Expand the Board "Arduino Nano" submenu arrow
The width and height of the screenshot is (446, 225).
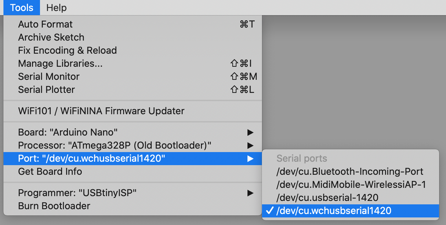pos(251,132)
